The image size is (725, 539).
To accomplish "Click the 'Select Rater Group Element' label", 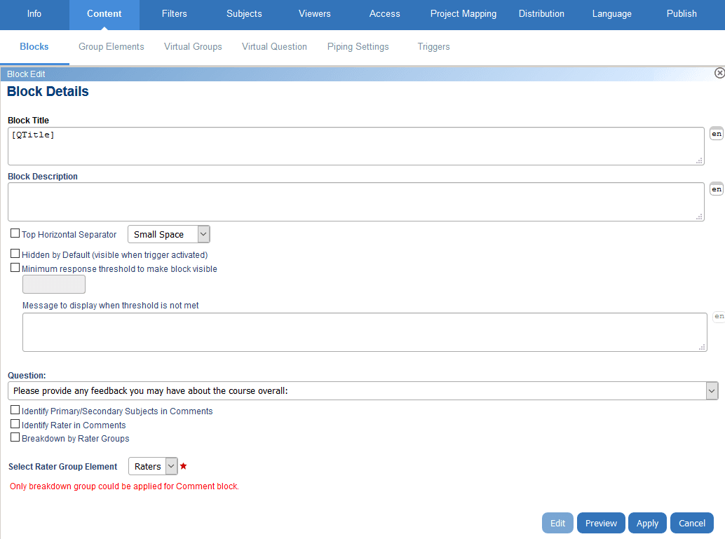I will tap(63, 466).
